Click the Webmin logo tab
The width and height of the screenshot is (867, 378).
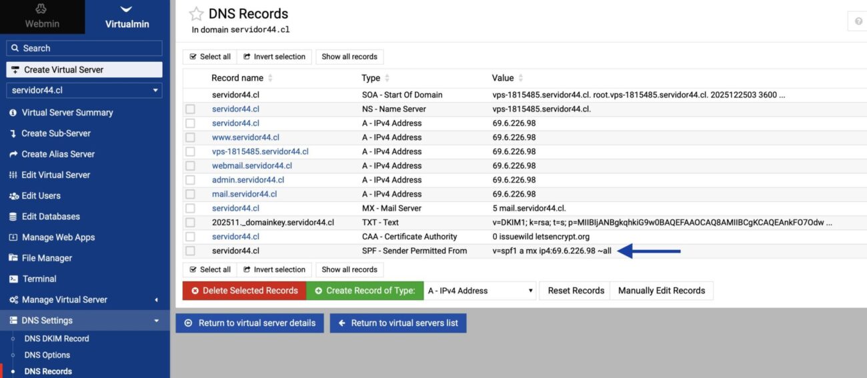(x=42, y=17)
